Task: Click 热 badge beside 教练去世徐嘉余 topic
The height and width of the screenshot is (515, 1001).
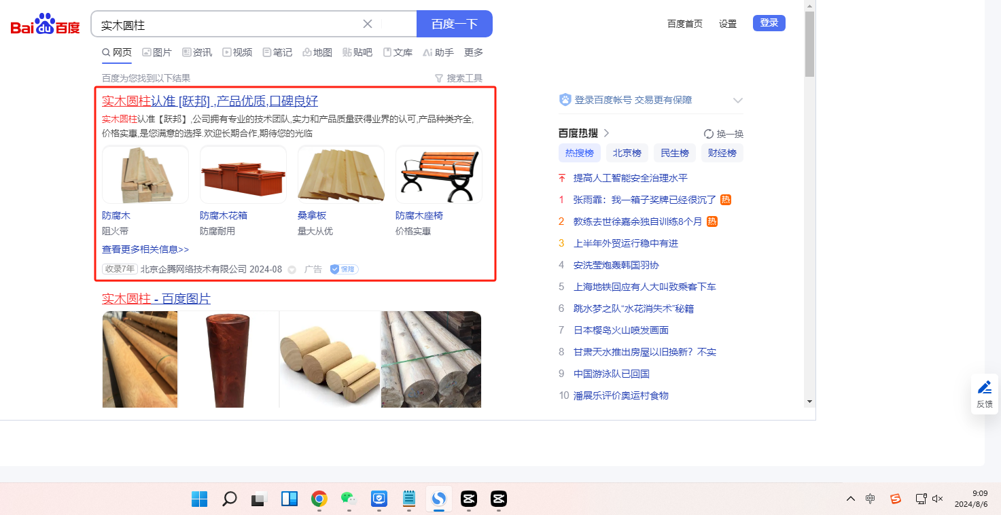Action: click(712, 221)
